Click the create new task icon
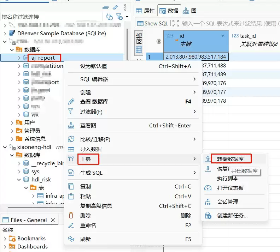This screenshot has height=252, width=280. click(x=208, y=216)
